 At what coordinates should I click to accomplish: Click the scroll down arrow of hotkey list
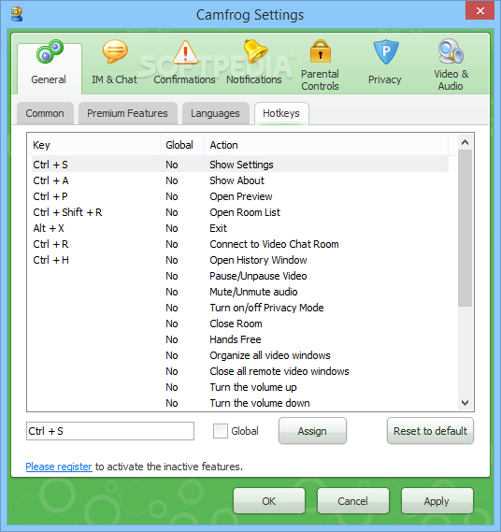(x=465, y=403)
